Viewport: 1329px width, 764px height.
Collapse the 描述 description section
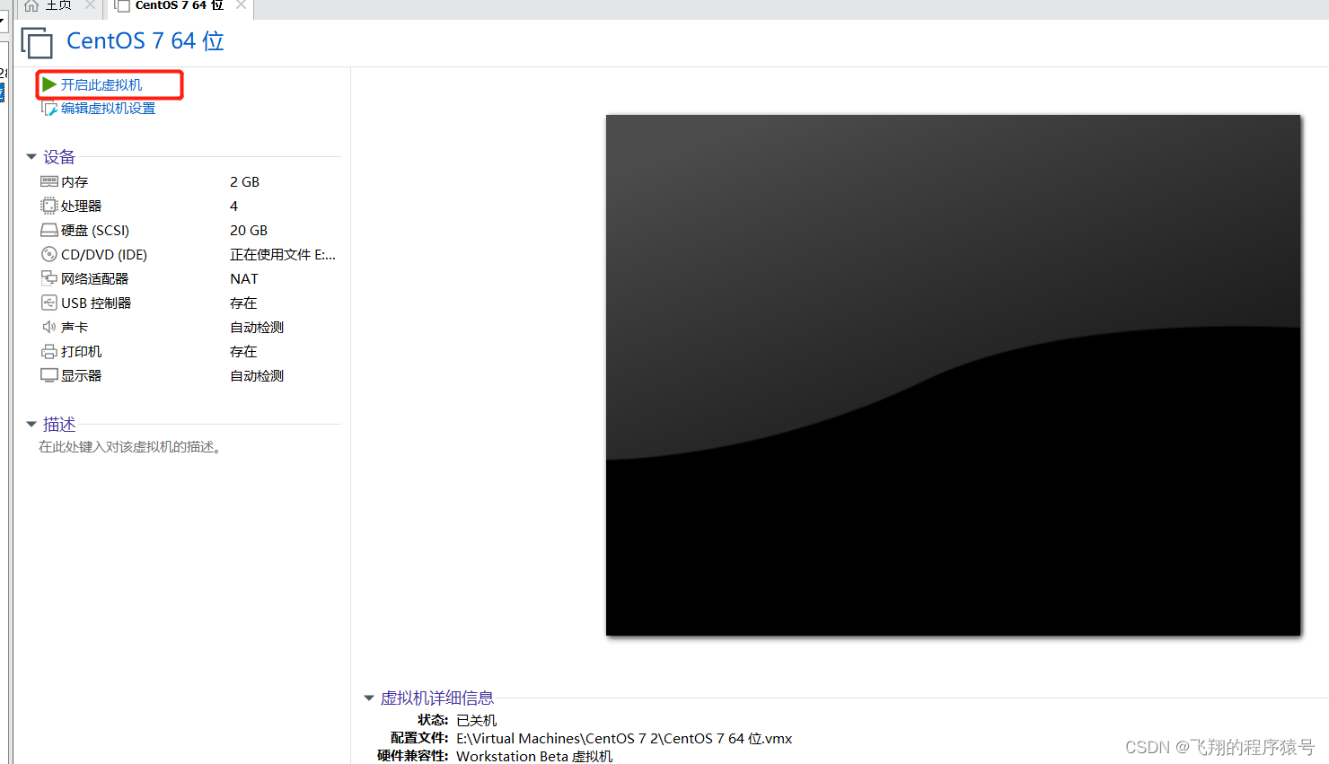point(31,424)
